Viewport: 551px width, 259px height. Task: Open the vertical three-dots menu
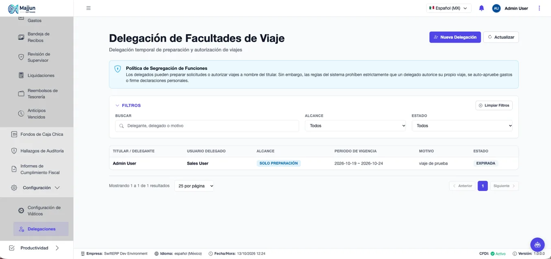click(539, 8)
